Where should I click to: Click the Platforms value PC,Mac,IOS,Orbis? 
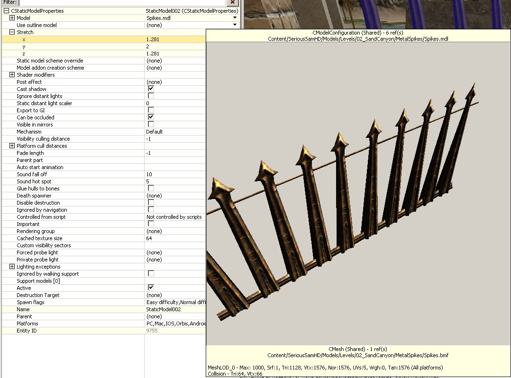coord(176,324)
